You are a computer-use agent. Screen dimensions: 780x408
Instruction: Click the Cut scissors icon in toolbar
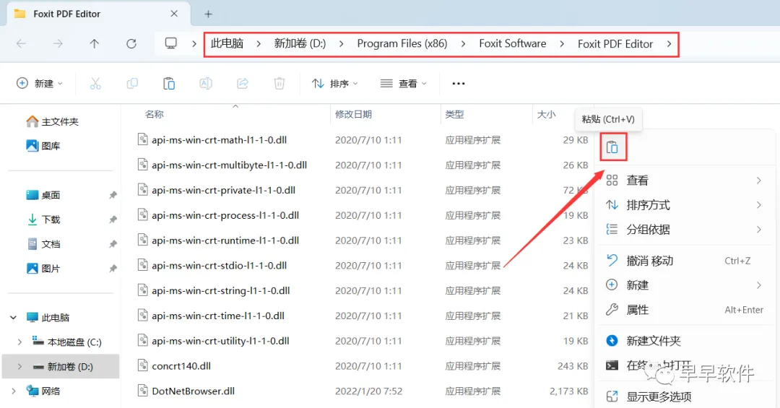point(95,83)
